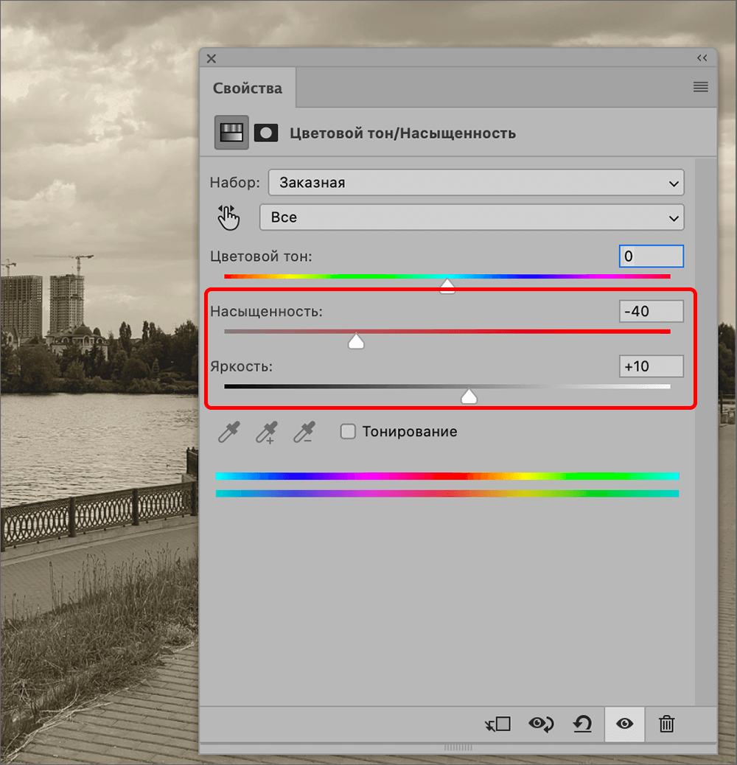This screenshot has height=765, width=737.
Task: Click the Hue/Saturation adjustment icon
Action: coord(231,133)
